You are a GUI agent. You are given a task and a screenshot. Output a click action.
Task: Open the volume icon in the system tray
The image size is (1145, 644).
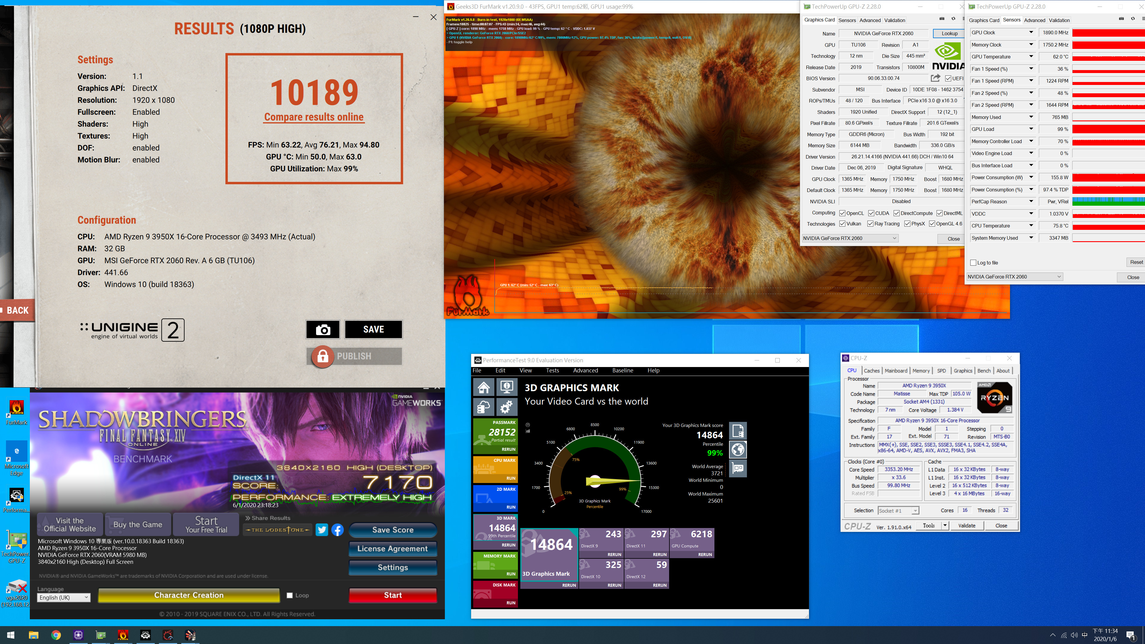point(1074,635)
